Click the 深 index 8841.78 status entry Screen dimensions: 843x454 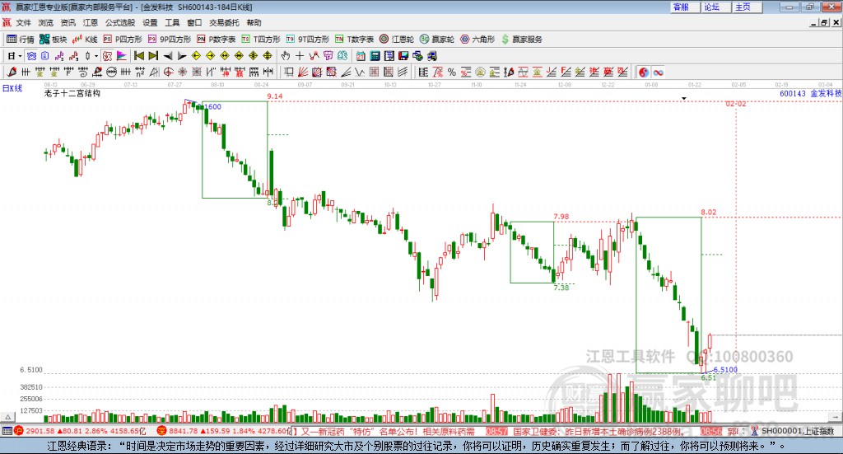click(x=222, y=431)
